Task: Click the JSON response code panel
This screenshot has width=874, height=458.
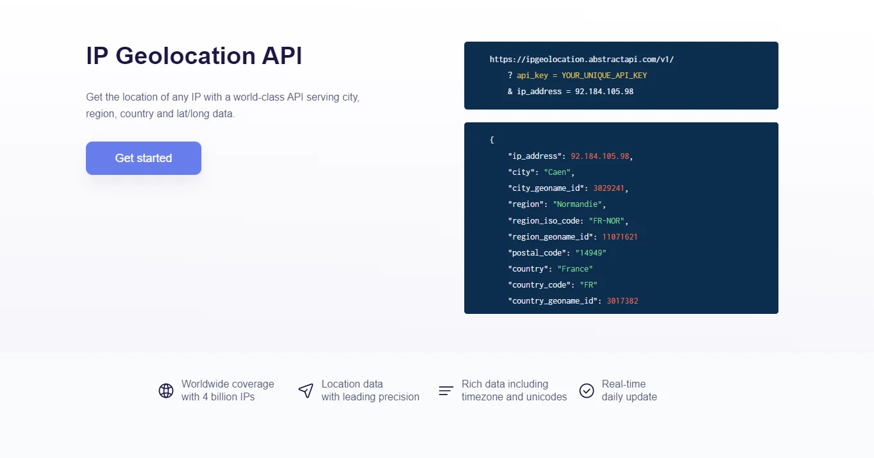Action: click(x=621, y=218)
